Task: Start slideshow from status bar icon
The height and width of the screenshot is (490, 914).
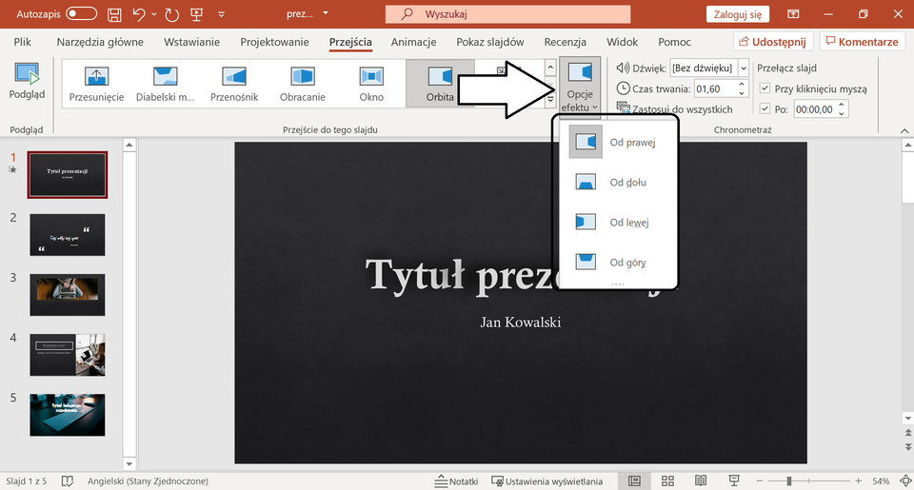Action: tap(734, 480)
